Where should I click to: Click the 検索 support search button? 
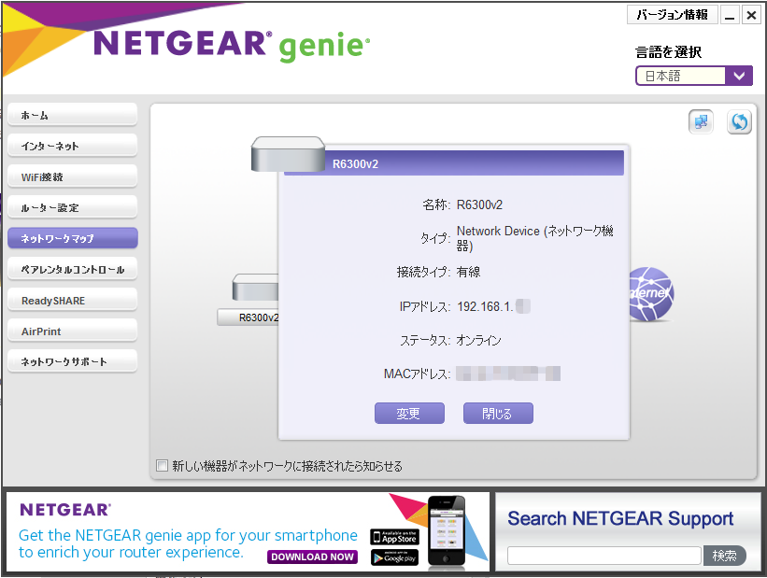724,556
